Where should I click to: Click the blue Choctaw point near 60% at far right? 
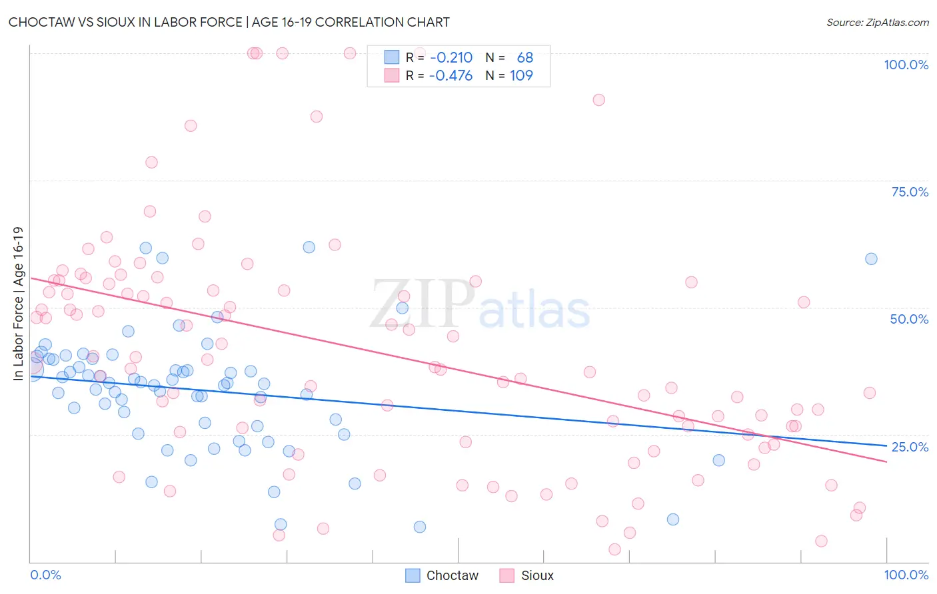[x=871, y=259]
